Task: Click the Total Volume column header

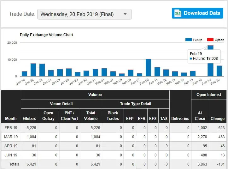Action: pyautogui.click(x=91, y=115)
